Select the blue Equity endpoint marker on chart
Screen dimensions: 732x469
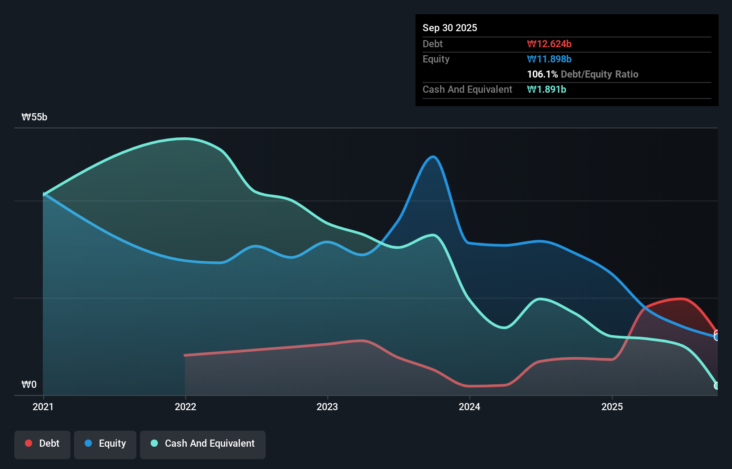click(x=716, y=337)
